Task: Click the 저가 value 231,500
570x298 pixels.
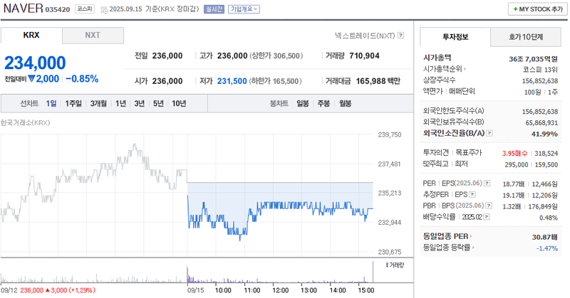Action: 232,81
